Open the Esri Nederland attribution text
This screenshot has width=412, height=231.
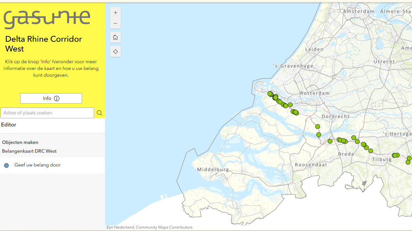pos(149,228)
